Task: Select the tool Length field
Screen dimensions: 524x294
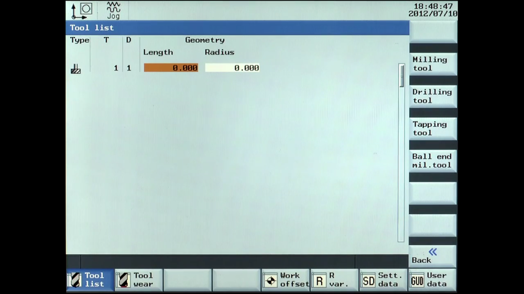Action: pyautogui.click(x=171, y=67)
